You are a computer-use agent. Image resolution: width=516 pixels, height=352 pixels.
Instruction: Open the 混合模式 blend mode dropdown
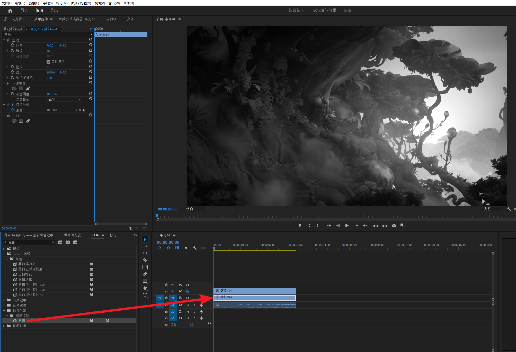[x=64, y=99]
